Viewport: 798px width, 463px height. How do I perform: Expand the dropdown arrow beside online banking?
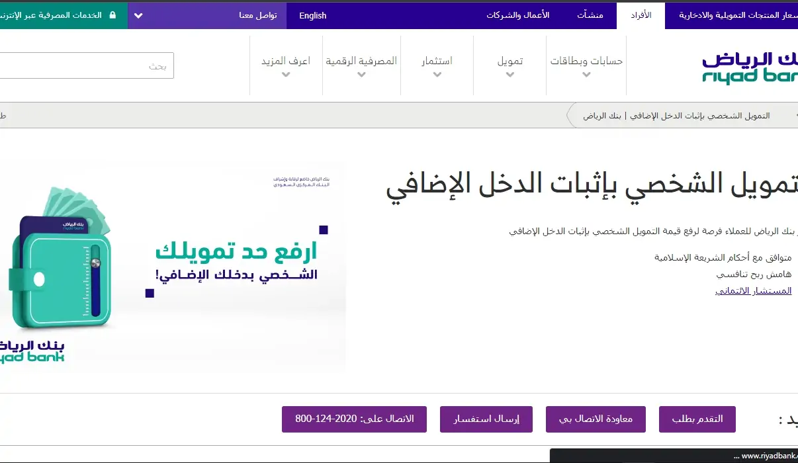[x=138, y=15]
